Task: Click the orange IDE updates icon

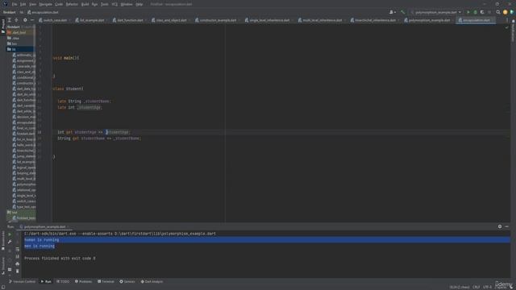Action: pyautogui.click(x=506, y=12)
